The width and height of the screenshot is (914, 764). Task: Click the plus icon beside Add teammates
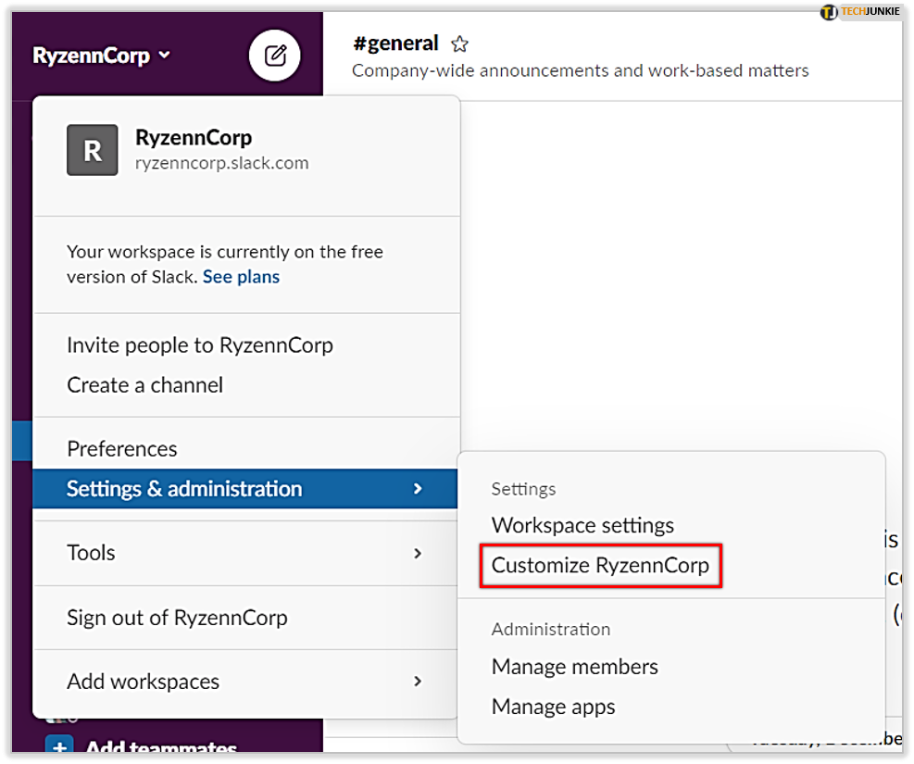coord(59,746)
